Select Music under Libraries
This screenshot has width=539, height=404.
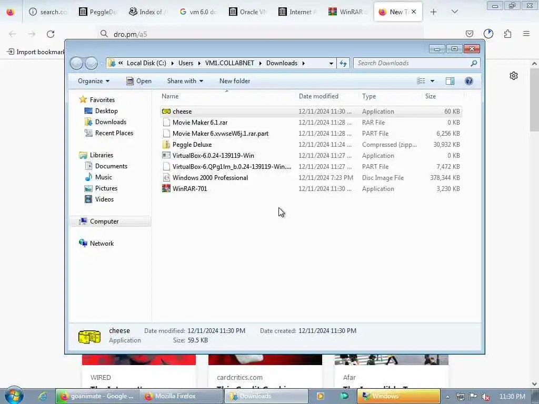(98, 177)
